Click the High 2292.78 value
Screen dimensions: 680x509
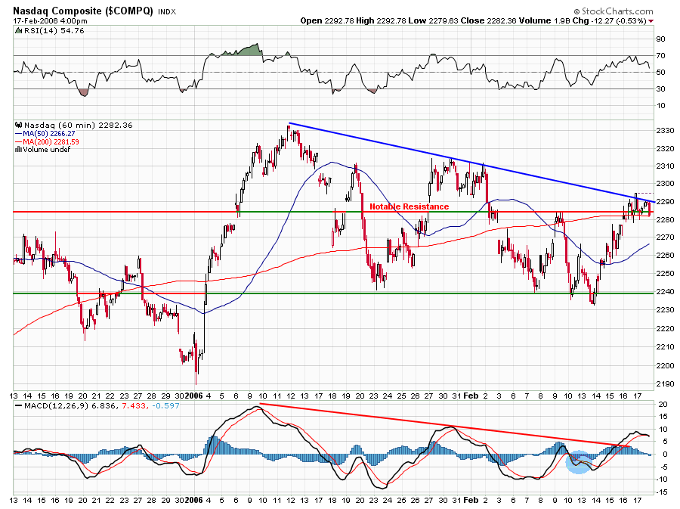382,21
